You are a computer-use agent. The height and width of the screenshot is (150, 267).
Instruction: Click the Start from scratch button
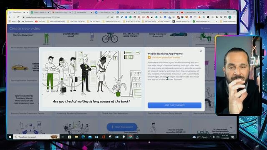pos(122,127)
